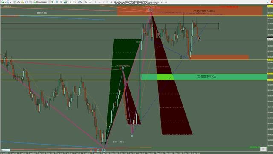The height and width of the screenshot is (154, 273).
Task: Click the Новый ордер button
Action: tap(41, 2)
